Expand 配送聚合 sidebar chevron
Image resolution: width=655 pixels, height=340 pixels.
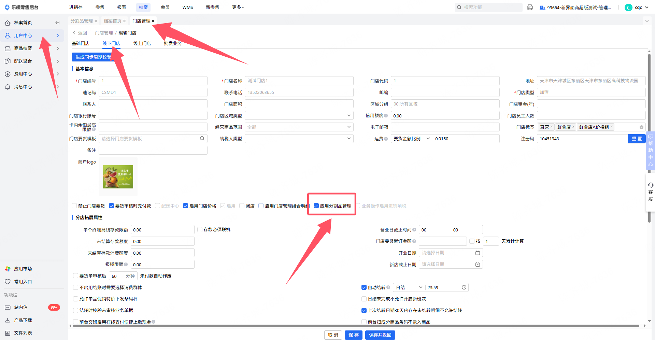(x=58, y=61)
